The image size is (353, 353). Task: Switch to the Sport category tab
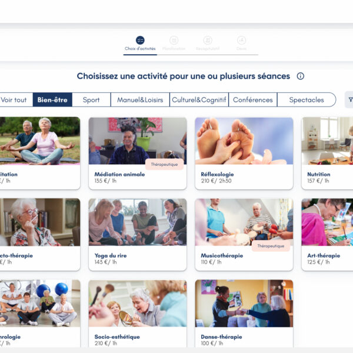click(x=91, y=99)
